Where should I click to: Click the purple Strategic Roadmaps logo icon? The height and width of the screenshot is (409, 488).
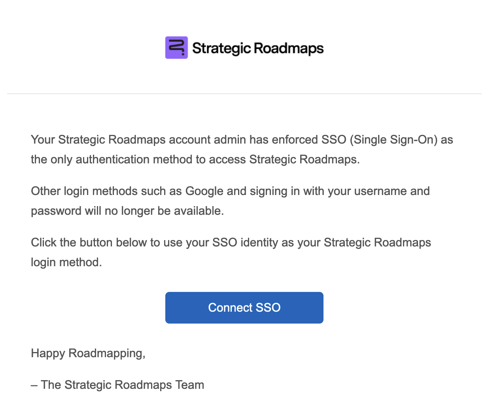pos(176,48)
